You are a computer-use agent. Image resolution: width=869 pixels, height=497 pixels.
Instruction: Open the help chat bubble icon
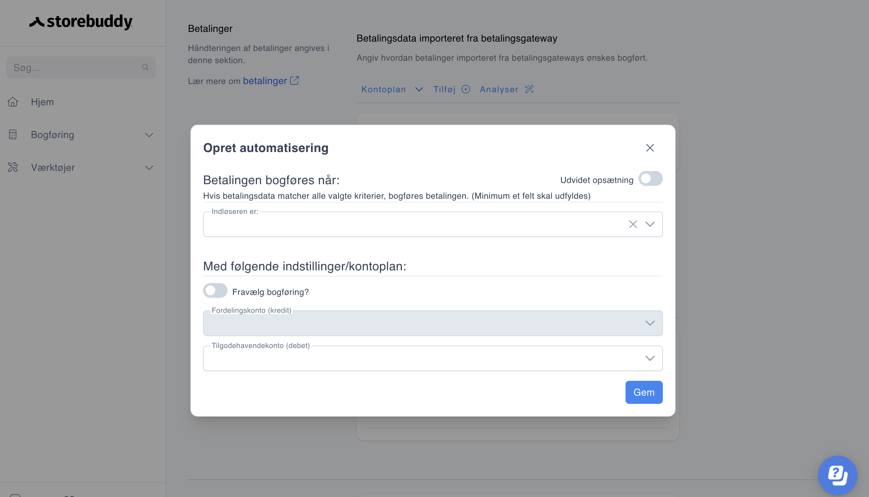coord(838,475)
